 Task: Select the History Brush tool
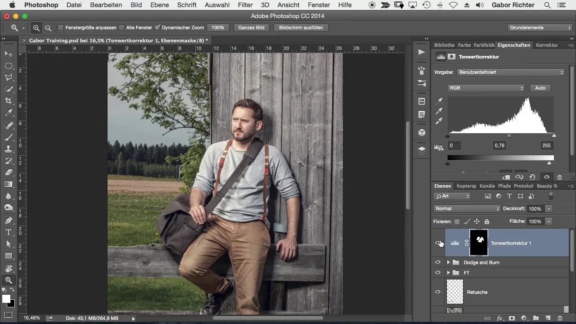point(9,161)
